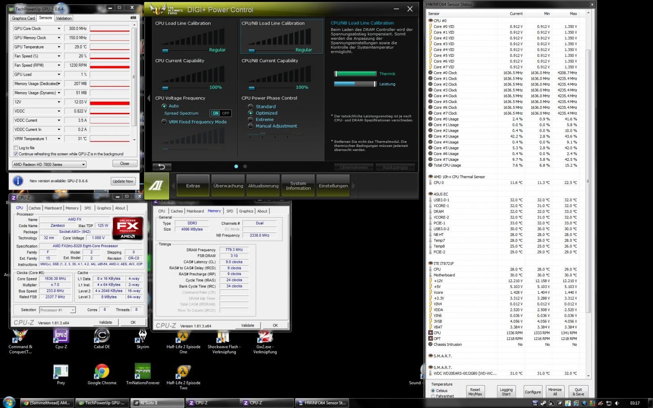Click Reset Min/Max in HWiNFO
Screen dimensions: 653x408
(475, 391)
